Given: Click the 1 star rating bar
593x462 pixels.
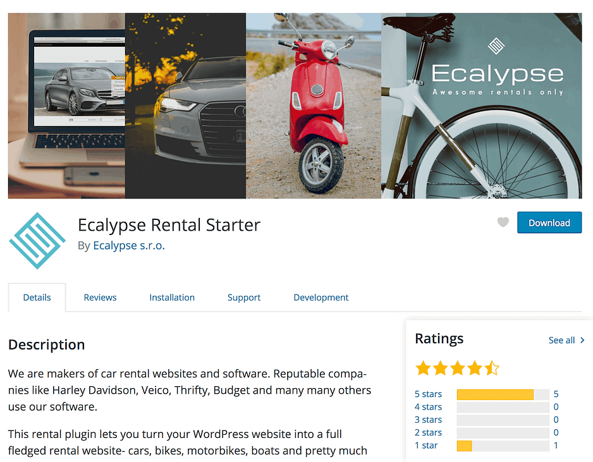Looking at the screenshot, I should tap(503, 446).
